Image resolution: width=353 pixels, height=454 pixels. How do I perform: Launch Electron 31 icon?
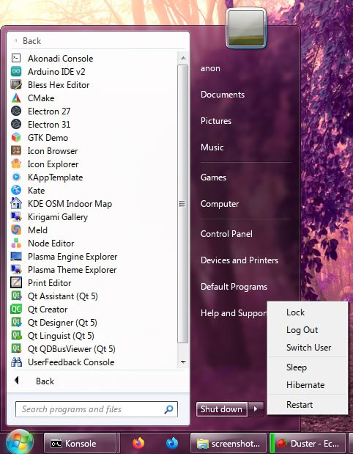(16, 125)
